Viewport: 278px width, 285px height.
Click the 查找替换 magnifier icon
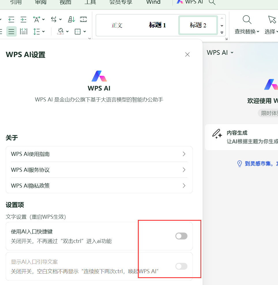coord(247,20)
